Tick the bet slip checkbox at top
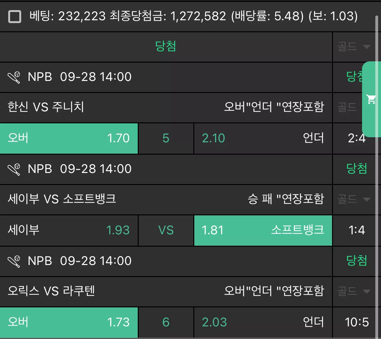Image resolution: width=381 pixels, height=339 pixels. pyautogui.click(x=15, y=16)
